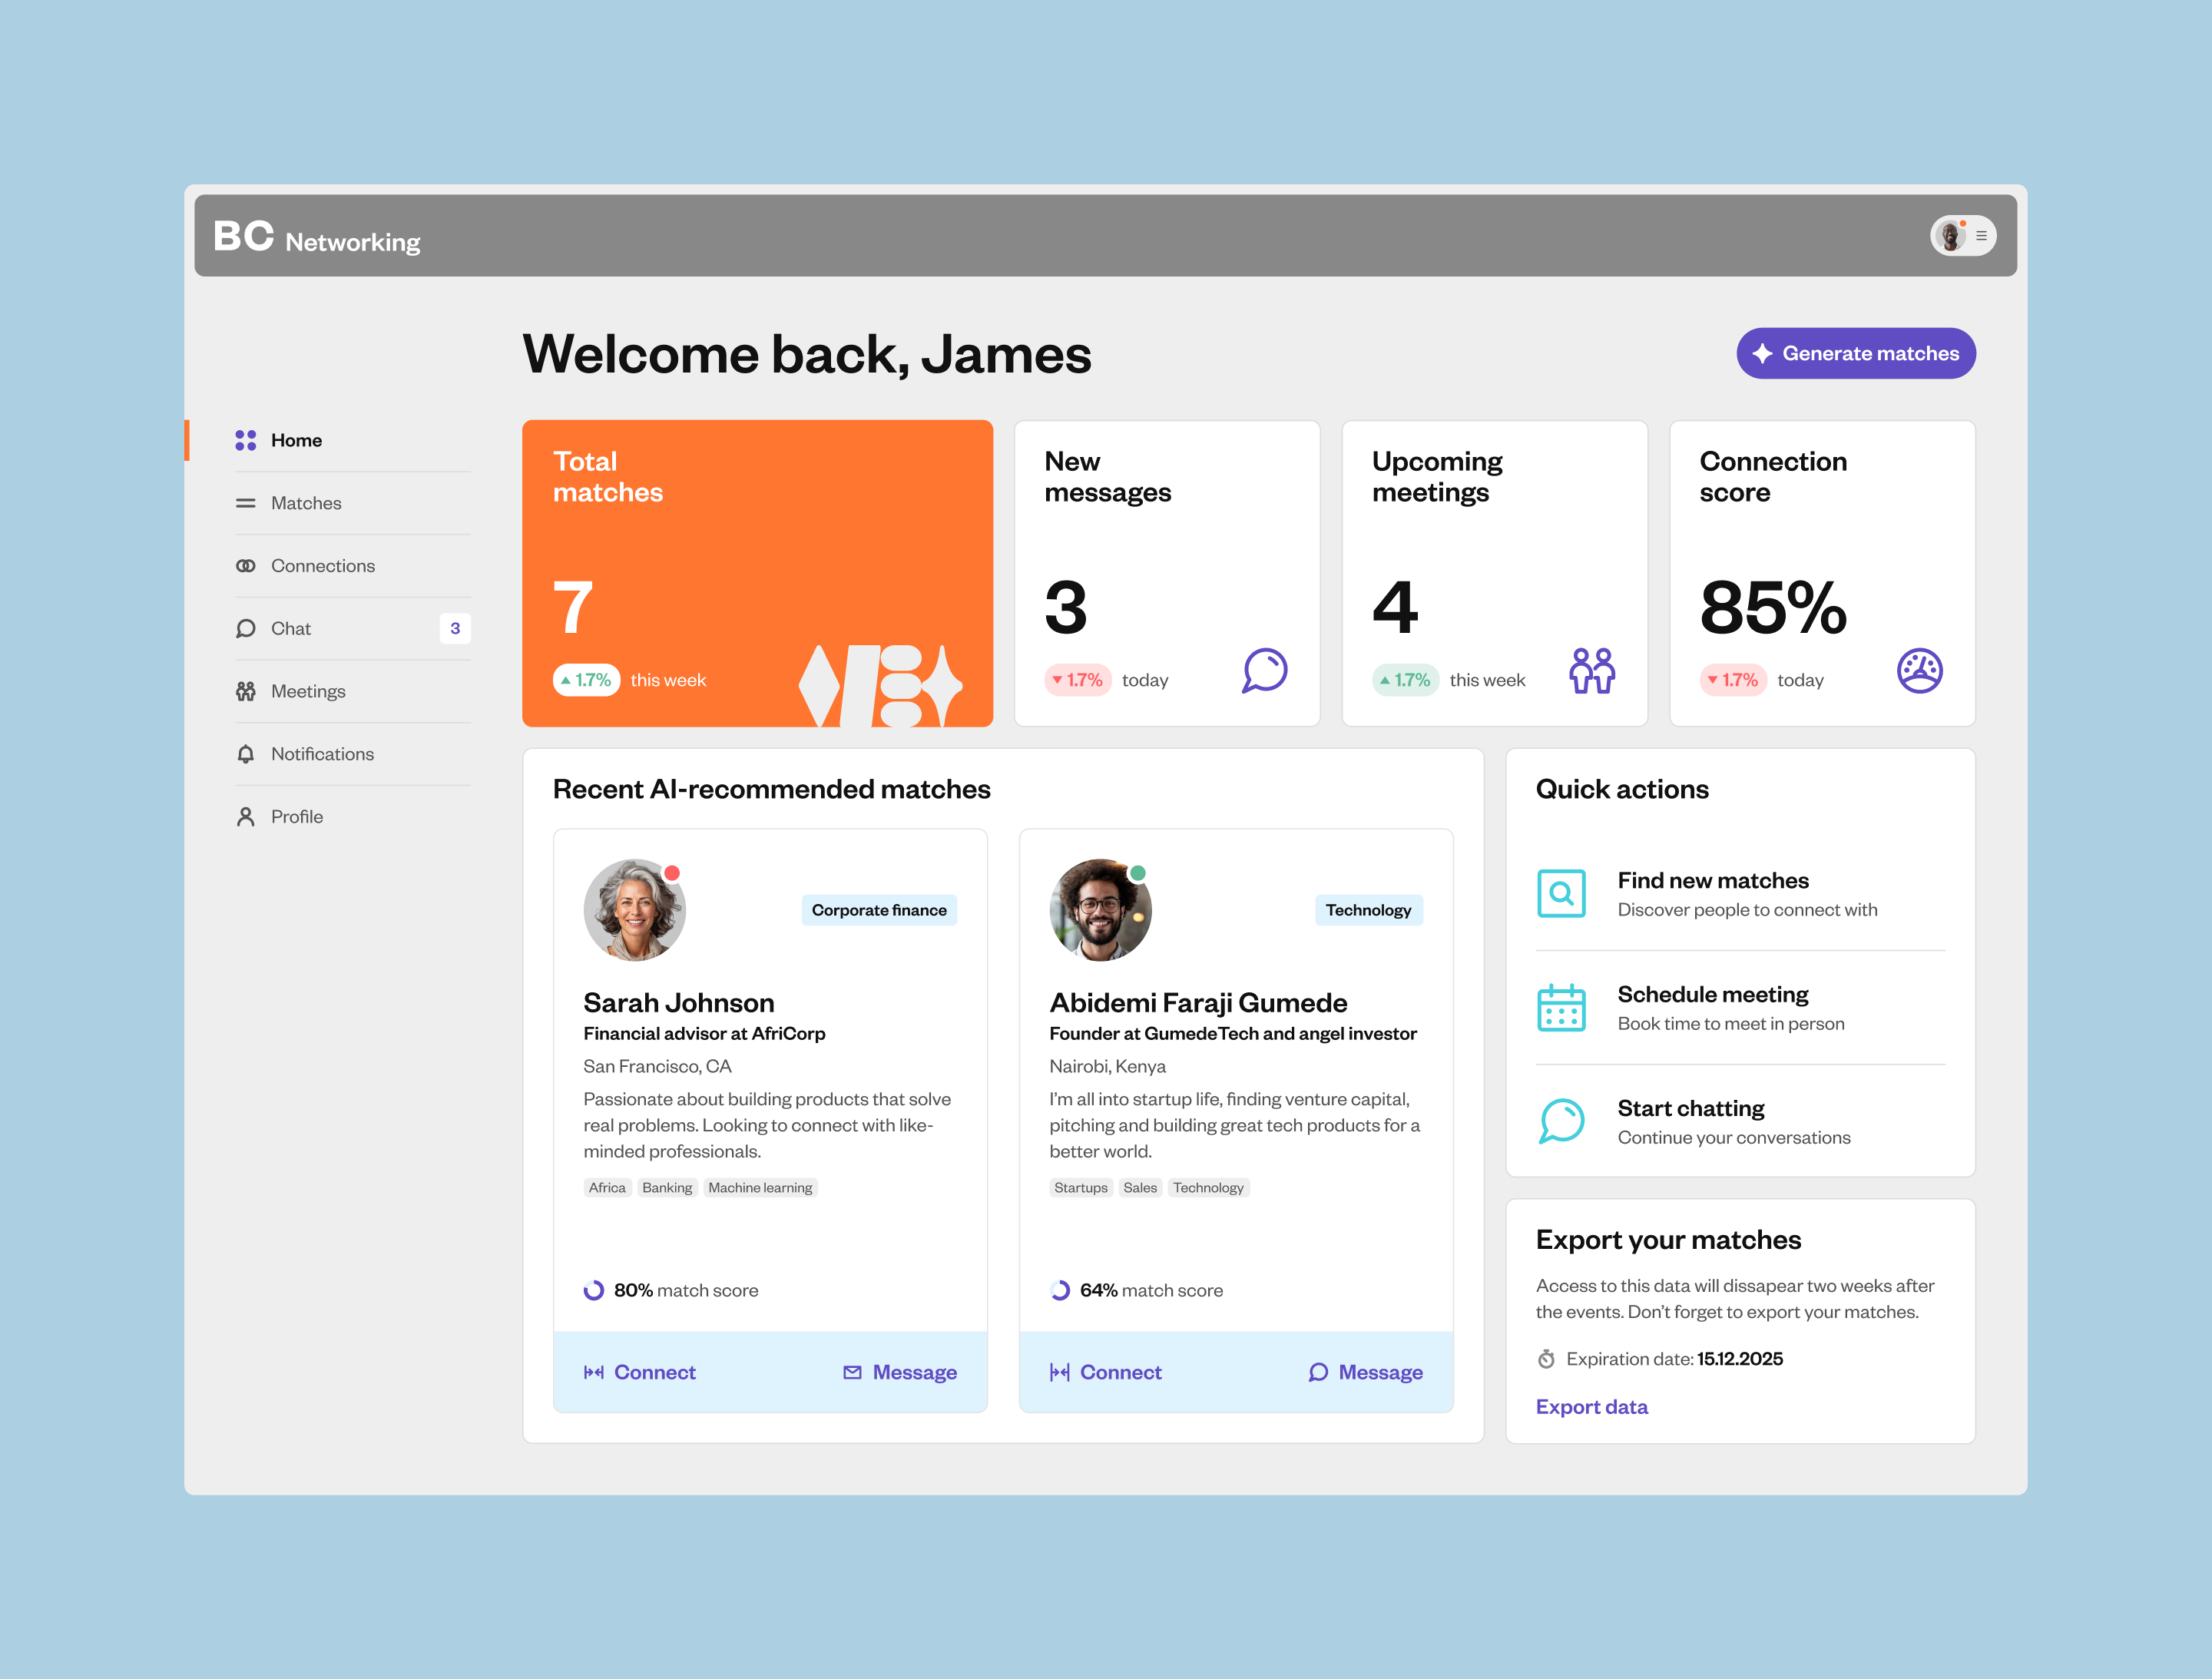This screenshot has width=2212, height=1679.
Task: Connect with Sarah Johnson
Action: pyautogui.click(x=640, y=1372)
